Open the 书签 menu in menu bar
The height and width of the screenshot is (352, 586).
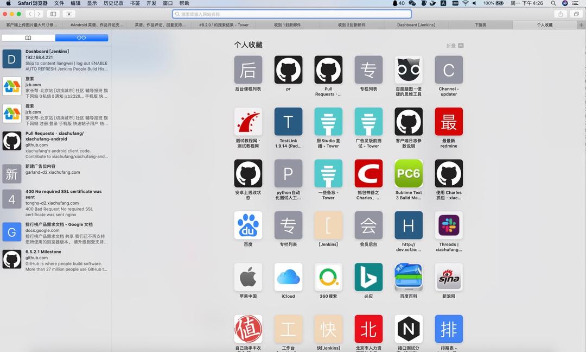[x=135, y=3]
